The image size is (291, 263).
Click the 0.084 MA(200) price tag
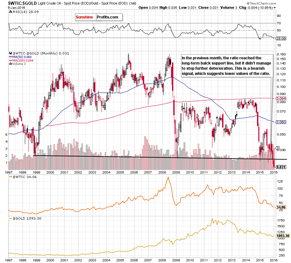click(281, 98)
